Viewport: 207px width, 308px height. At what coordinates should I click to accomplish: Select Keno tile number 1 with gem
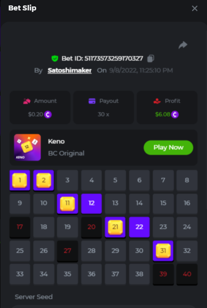[x=20, y=180]
